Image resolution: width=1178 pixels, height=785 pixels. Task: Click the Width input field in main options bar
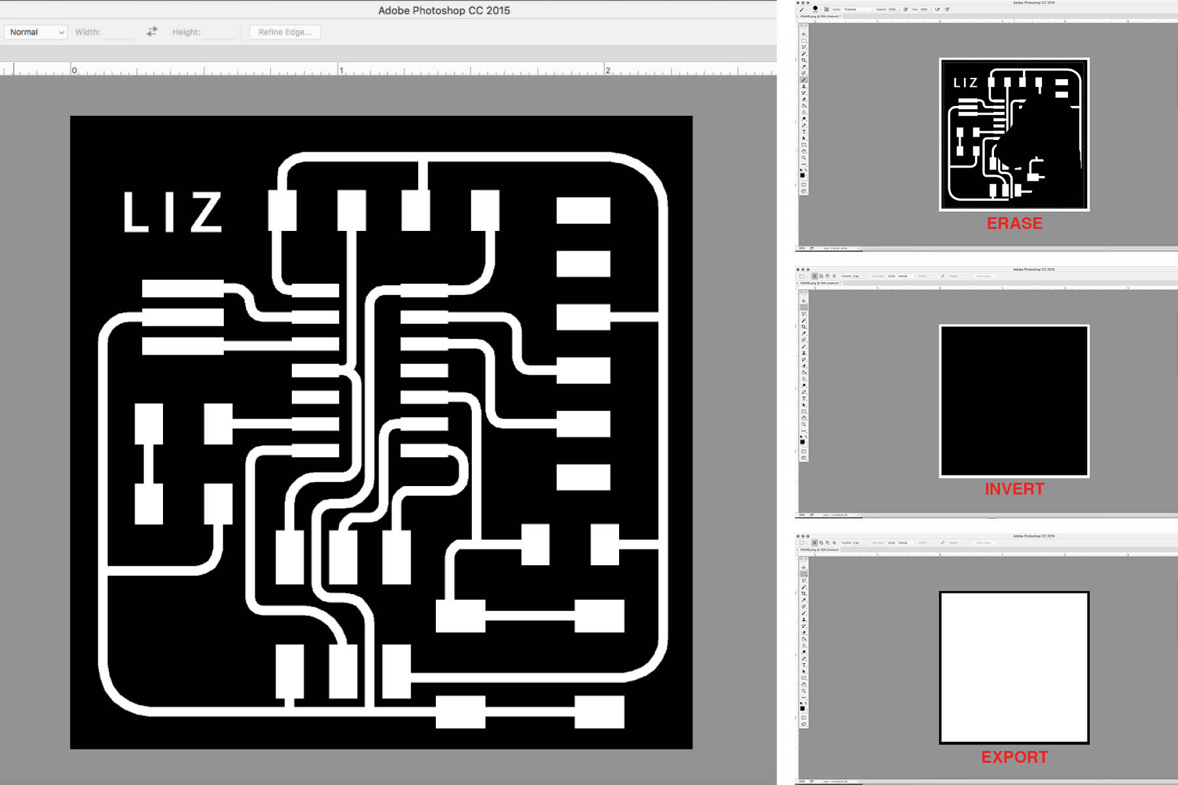(118, 32)
